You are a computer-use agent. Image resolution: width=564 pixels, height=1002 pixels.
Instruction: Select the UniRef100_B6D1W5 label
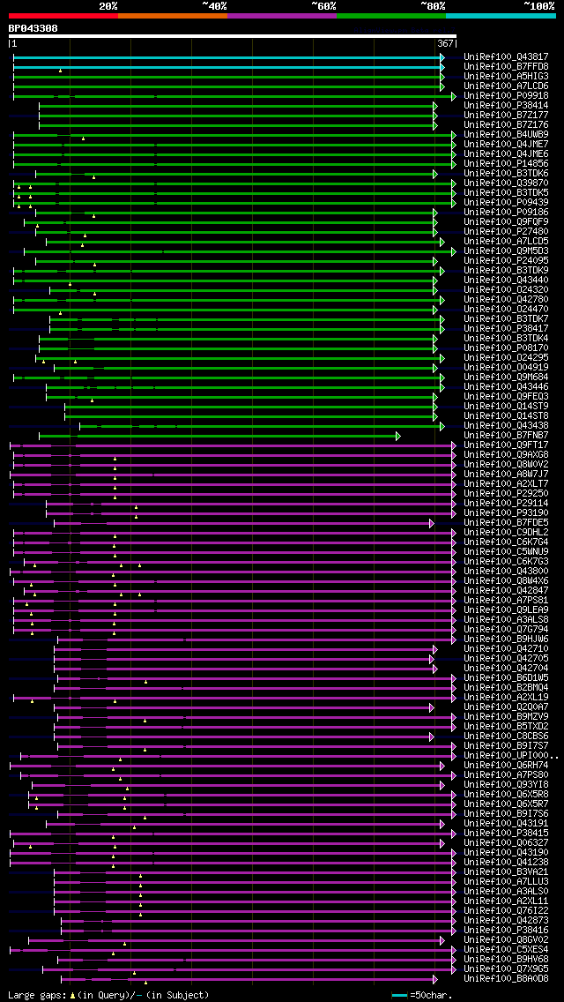pyautogui.click(x=506, y=678)
